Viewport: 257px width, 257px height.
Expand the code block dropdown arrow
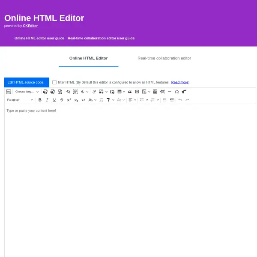tap(149, 92)
